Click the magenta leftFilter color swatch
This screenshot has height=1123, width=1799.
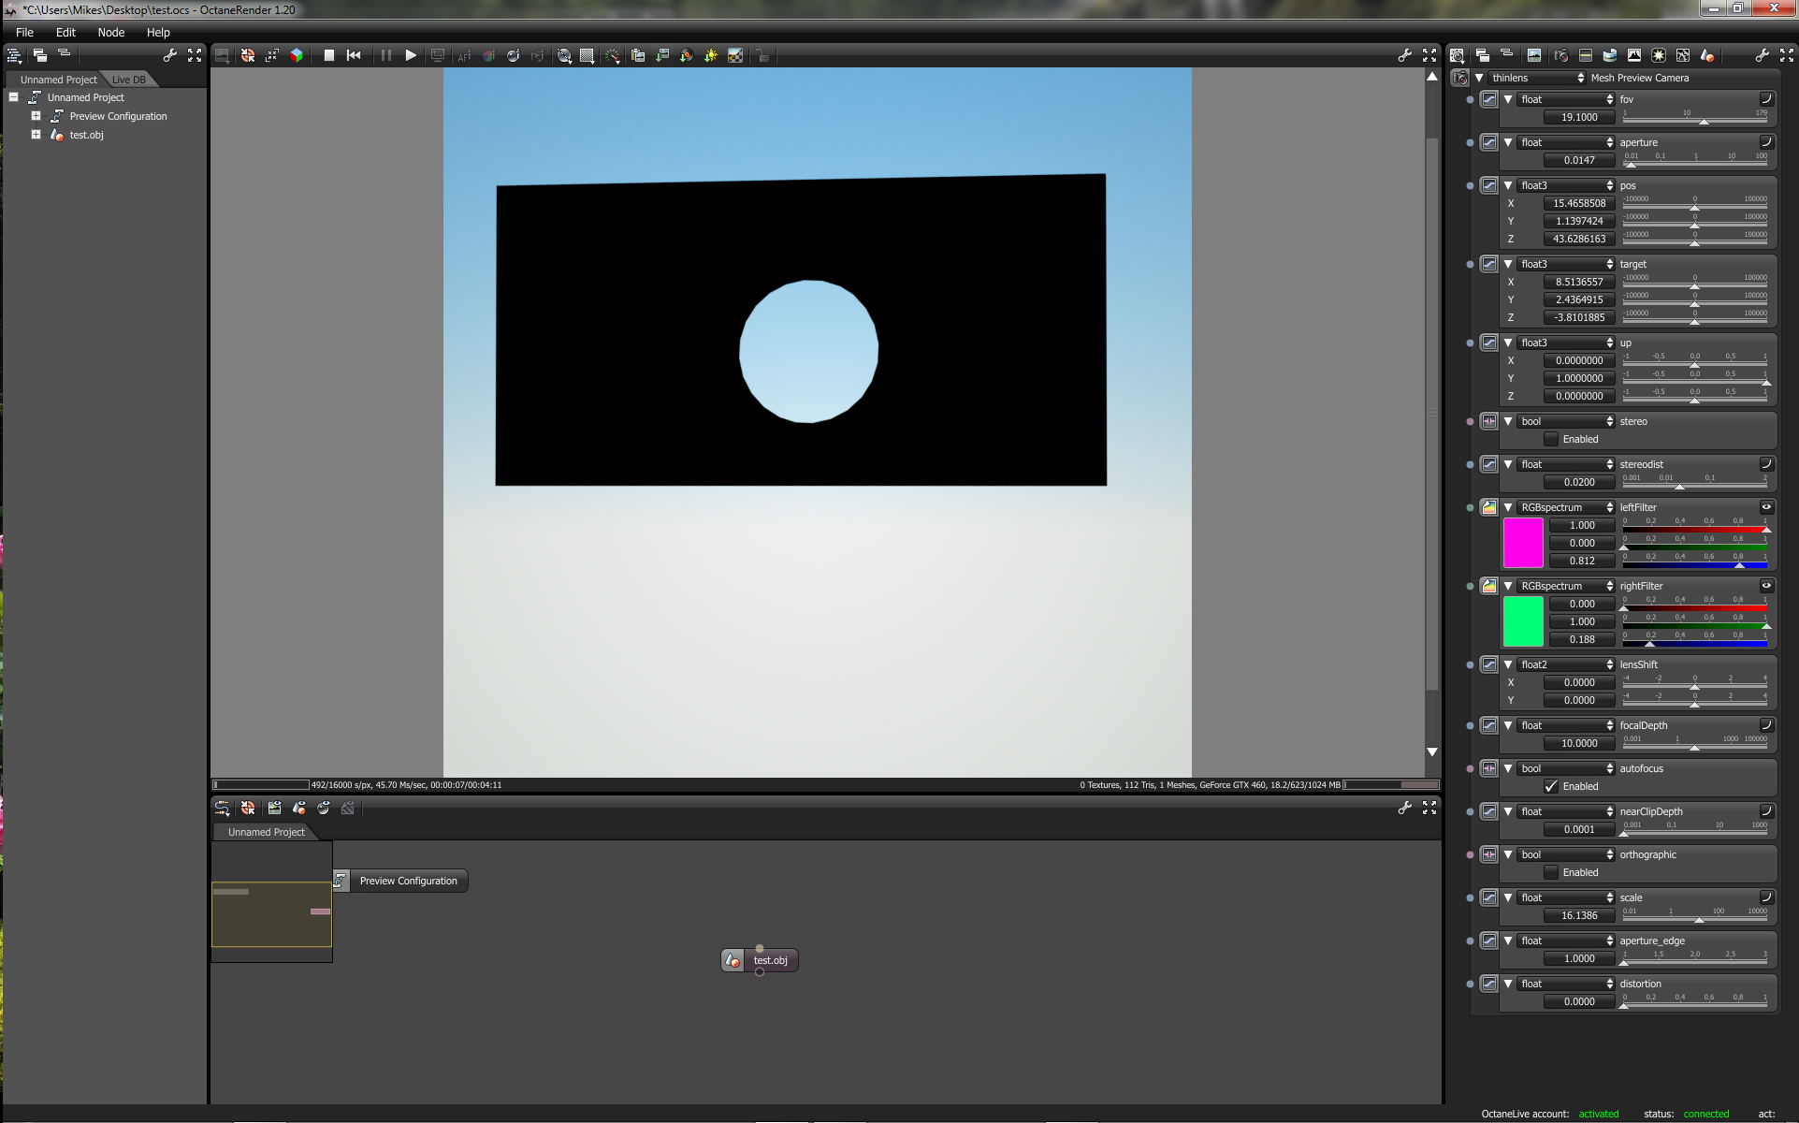[1522, 543]
